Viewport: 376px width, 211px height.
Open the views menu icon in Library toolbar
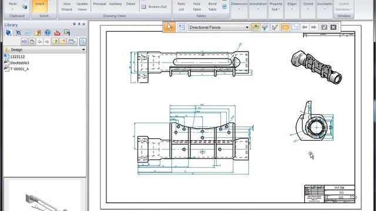72,42
